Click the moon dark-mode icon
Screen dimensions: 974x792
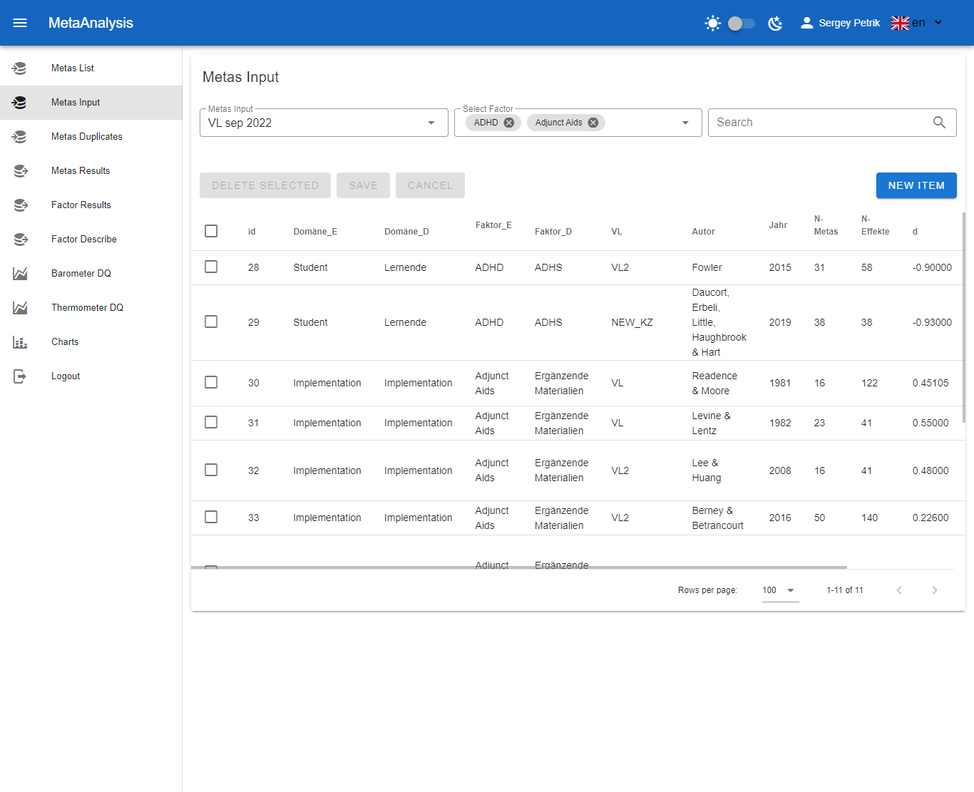click(x=775, y=24)
